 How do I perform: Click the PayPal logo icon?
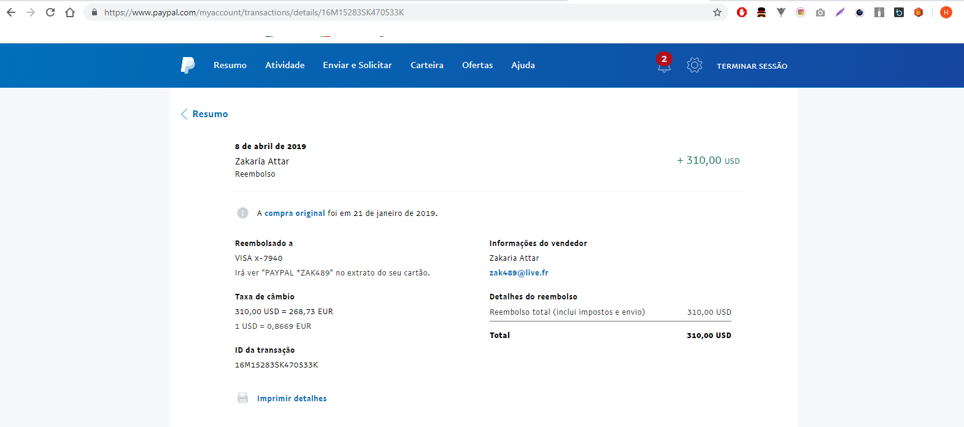pos(188,65)
